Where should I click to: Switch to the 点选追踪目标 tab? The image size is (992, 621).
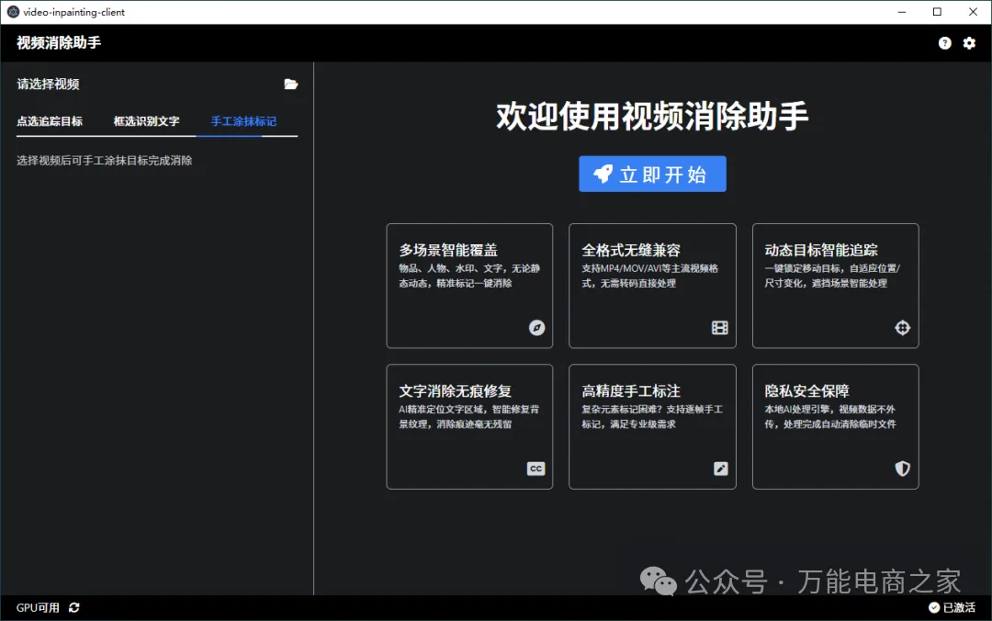pyautogui.click(x=50, y=121)
